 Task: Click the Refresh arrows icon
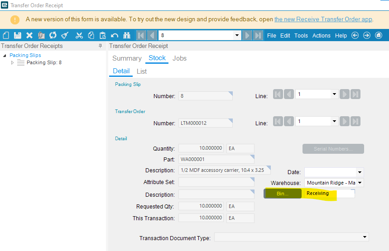click(53, 35)
